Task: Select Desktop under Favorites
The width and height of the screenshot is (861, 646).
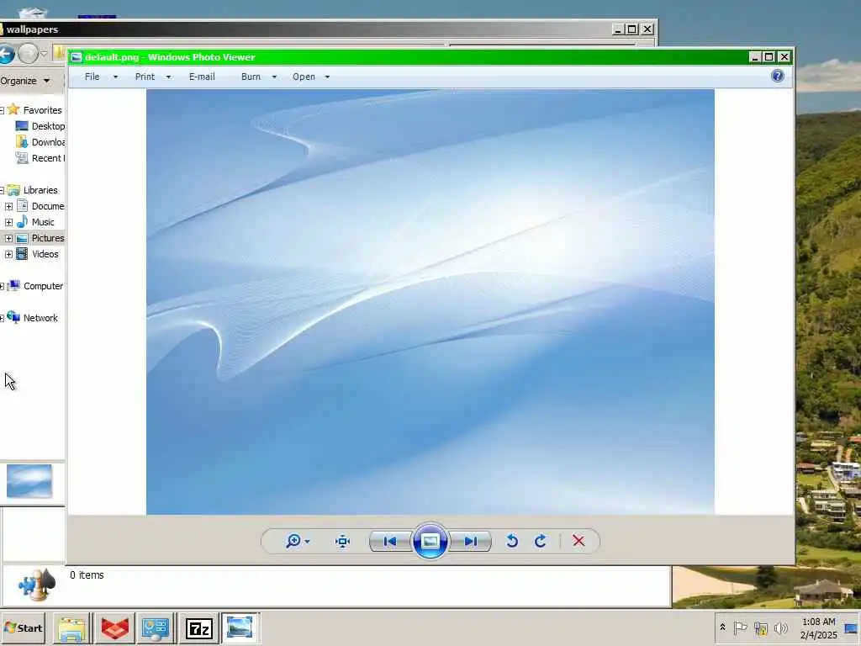Action: pos(48,126)
